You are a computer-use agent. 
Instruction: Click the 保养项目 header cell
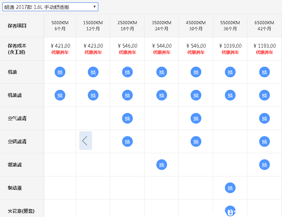tap(17, 26)
